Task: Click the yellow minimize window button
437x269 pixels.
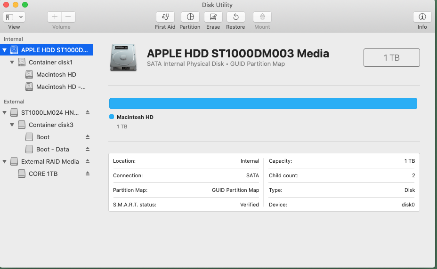Action: coord(16,5)
